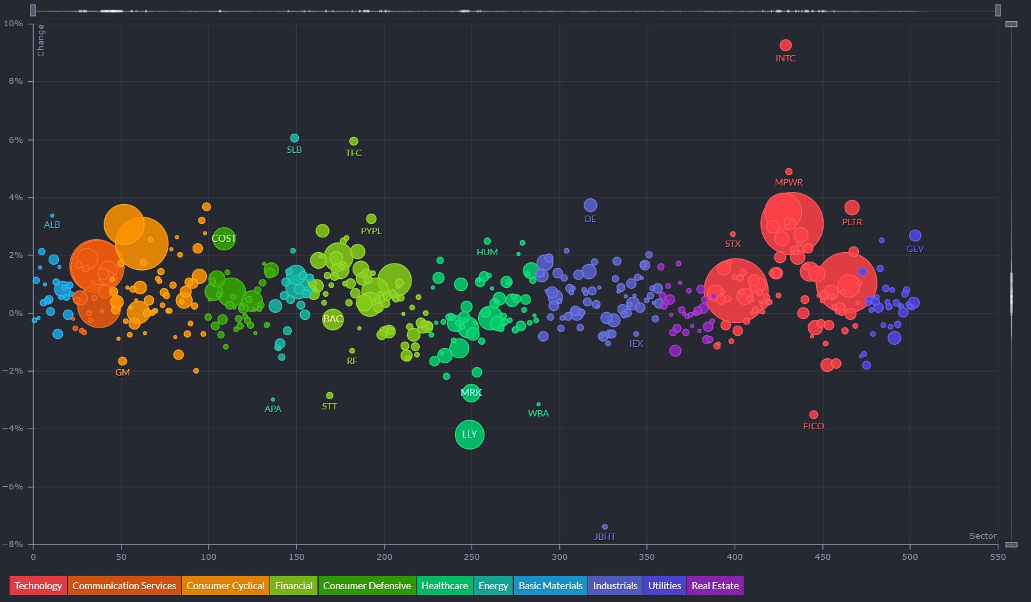The width and height of the screenshot is (1031, 602).
Task: Click the "Change" axis title
Action: [x=41, y=40]
